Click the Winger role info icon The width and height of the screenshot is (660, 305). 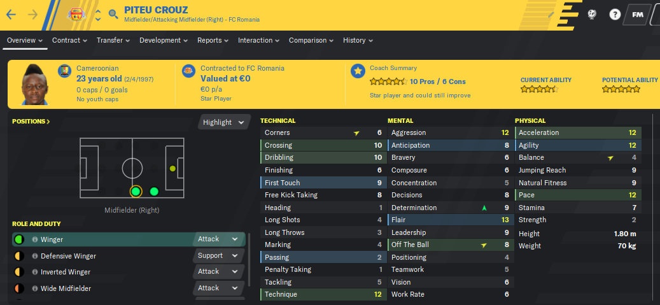tap(35, 239)
